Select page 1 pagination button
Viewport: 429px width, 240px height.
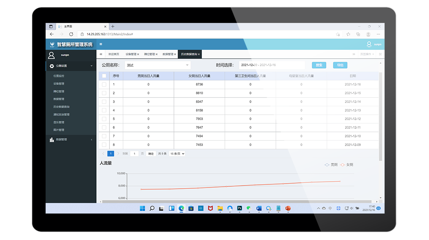pyautogui.click(x=111, y=154)
